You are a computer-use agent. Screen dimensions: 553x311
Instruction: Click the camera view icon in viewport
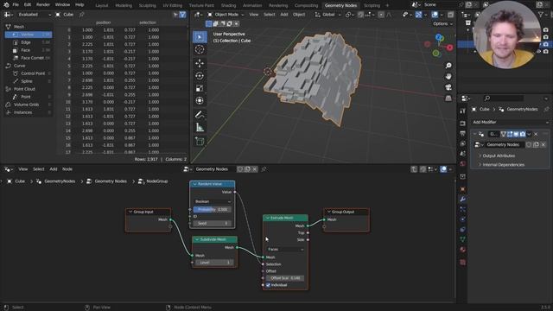coord(448,87)
